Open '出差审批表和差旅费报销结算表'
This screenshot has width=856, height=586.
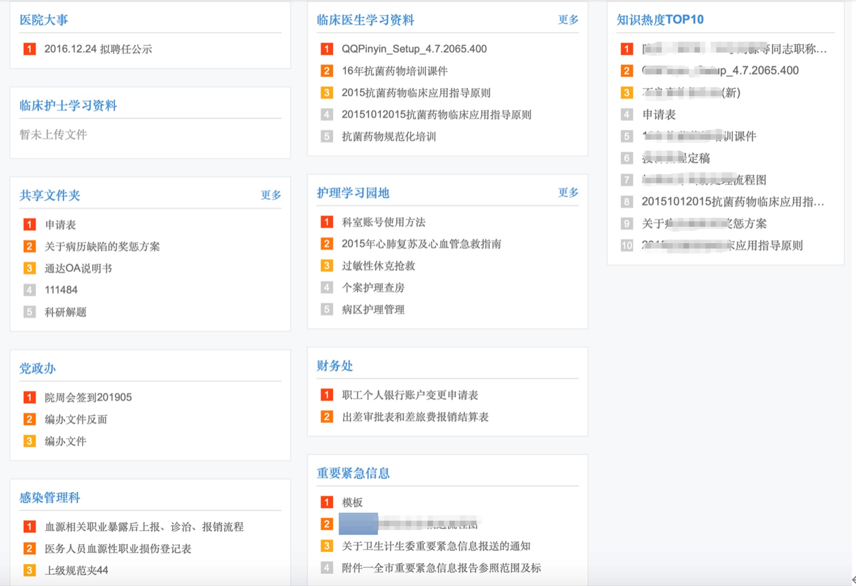[415, 416]
